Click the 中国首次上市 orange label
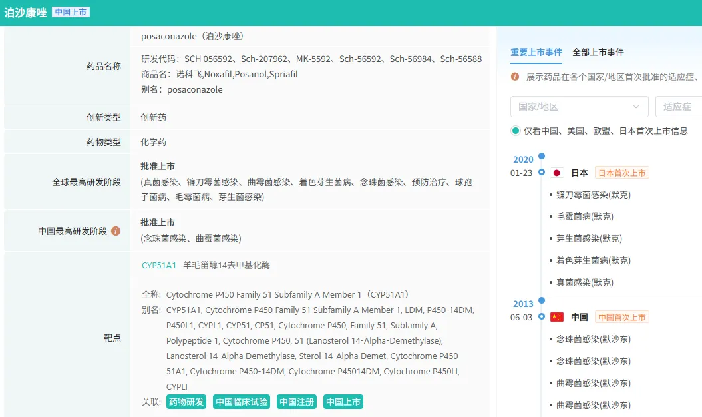This screenshot has height=417, width=702. tap(621, 317)
